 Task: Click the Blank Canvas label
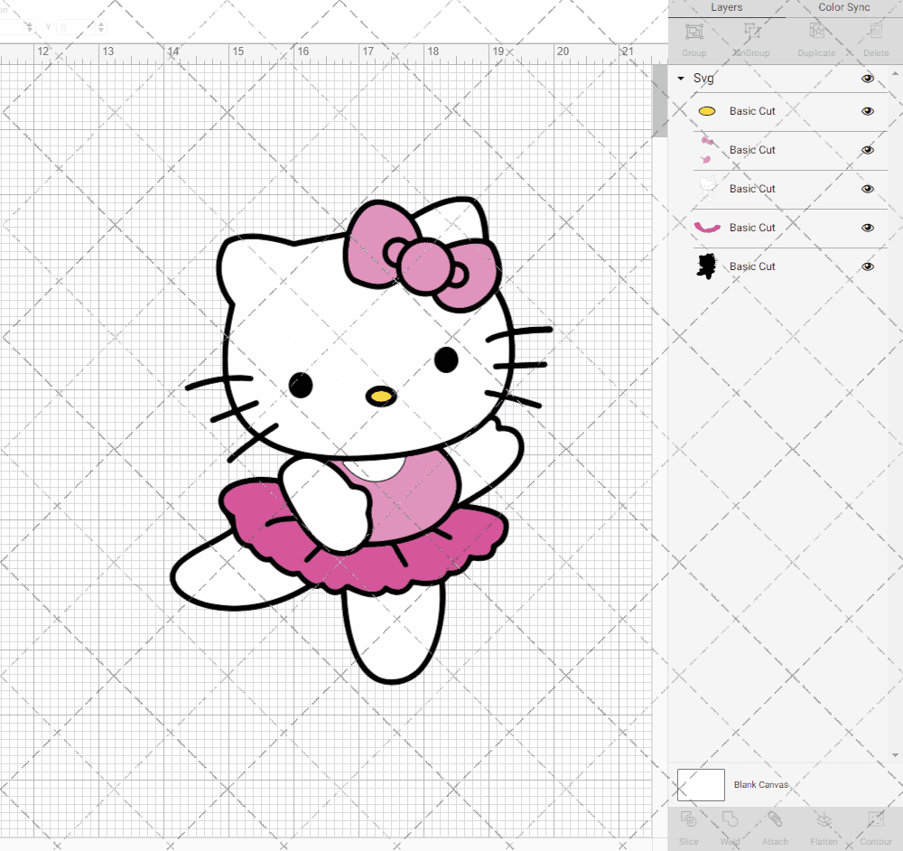pos(760,785)
